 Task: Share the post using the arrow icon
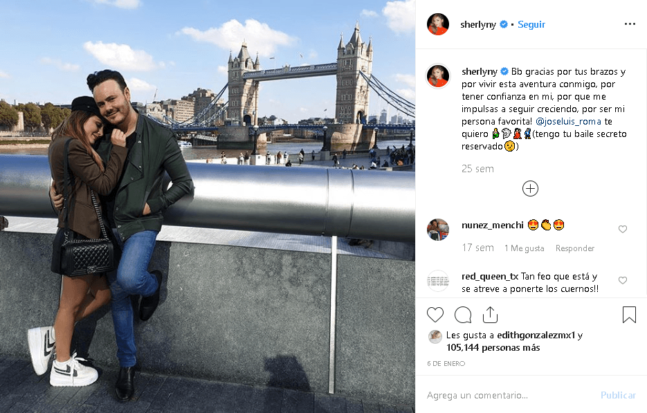491,314
